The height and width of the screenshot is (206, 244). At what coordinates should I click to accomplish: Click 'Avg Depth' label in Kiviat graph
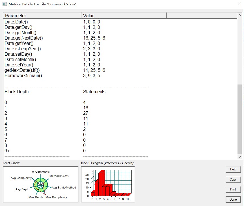point(22,189)
